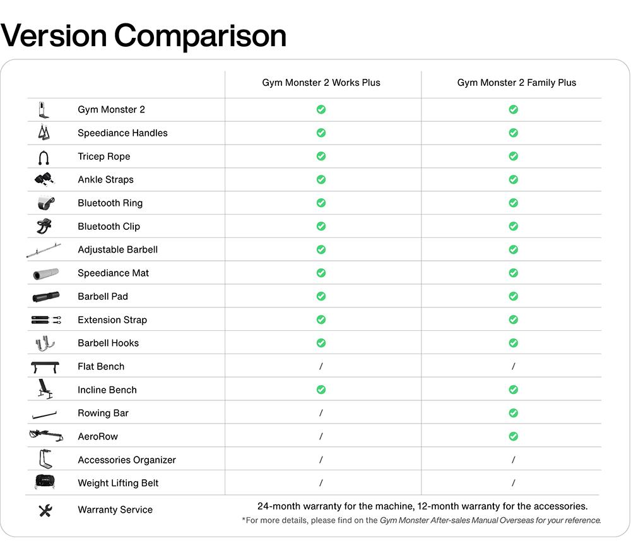Click the Adjustable Barbell label
Screen dimensions: 631x560
click(x=118, y=249)
